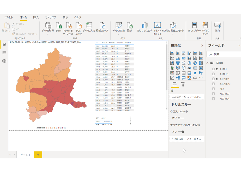
Task: Open the ファイル menu
Action: [8, 17]
